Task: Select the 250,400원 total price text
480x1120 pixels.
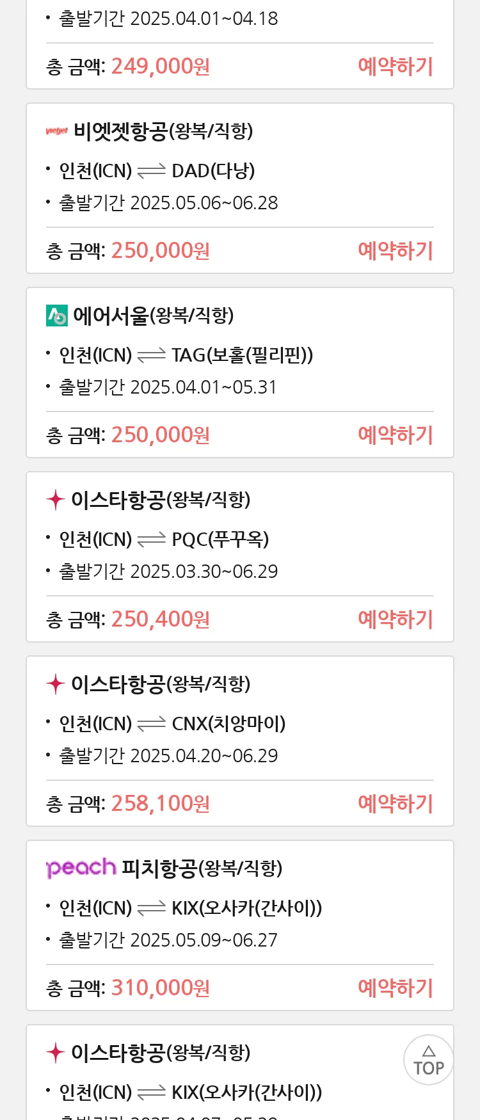Action: [x=161, y=620]
